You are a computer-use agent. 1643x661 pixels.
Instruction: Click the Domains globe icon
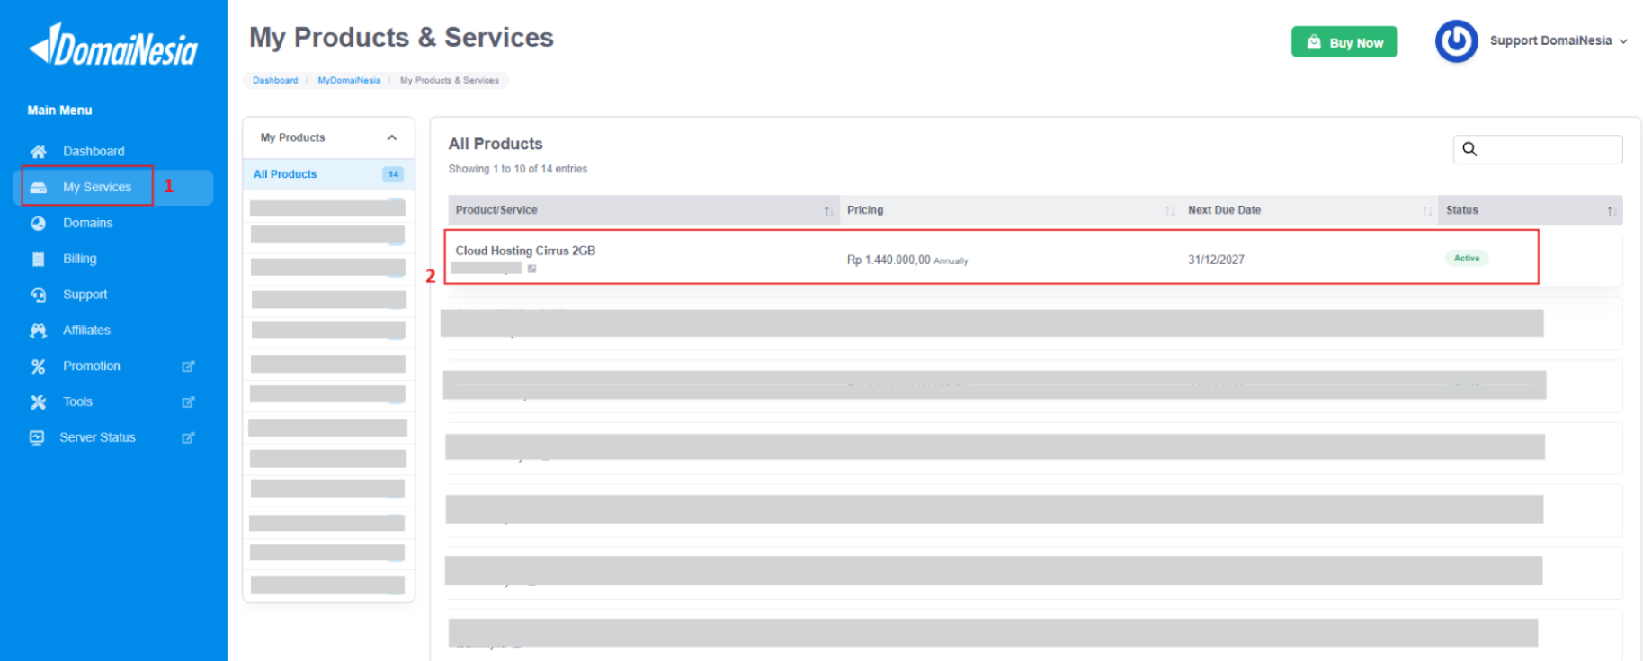[38, 224]
